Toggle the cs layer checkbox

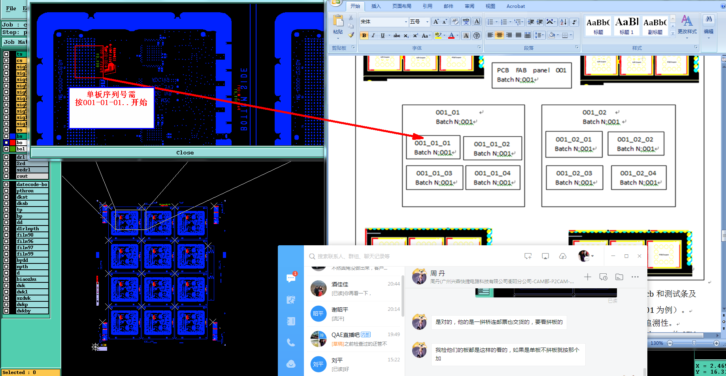click(6, 60)
